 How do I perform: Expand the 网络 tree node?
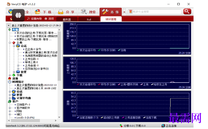[10, 111]
